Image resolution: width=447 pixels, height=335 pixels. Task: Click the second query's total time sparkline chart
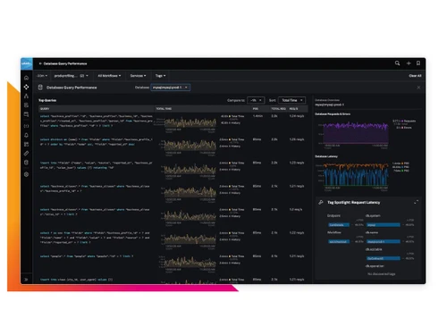coord(190,146)
